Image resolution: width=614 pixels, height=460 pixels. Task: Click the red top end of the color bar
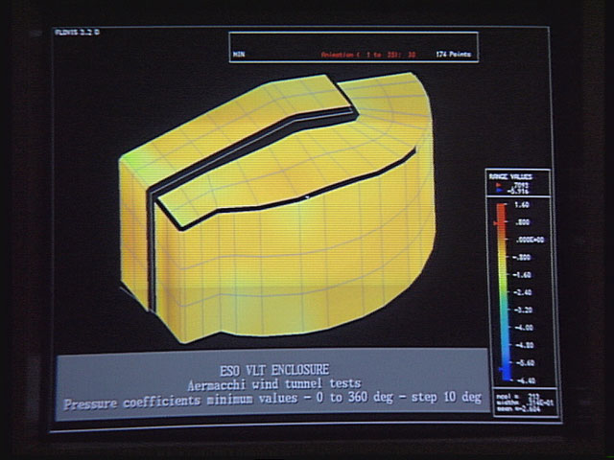[503, 207]
